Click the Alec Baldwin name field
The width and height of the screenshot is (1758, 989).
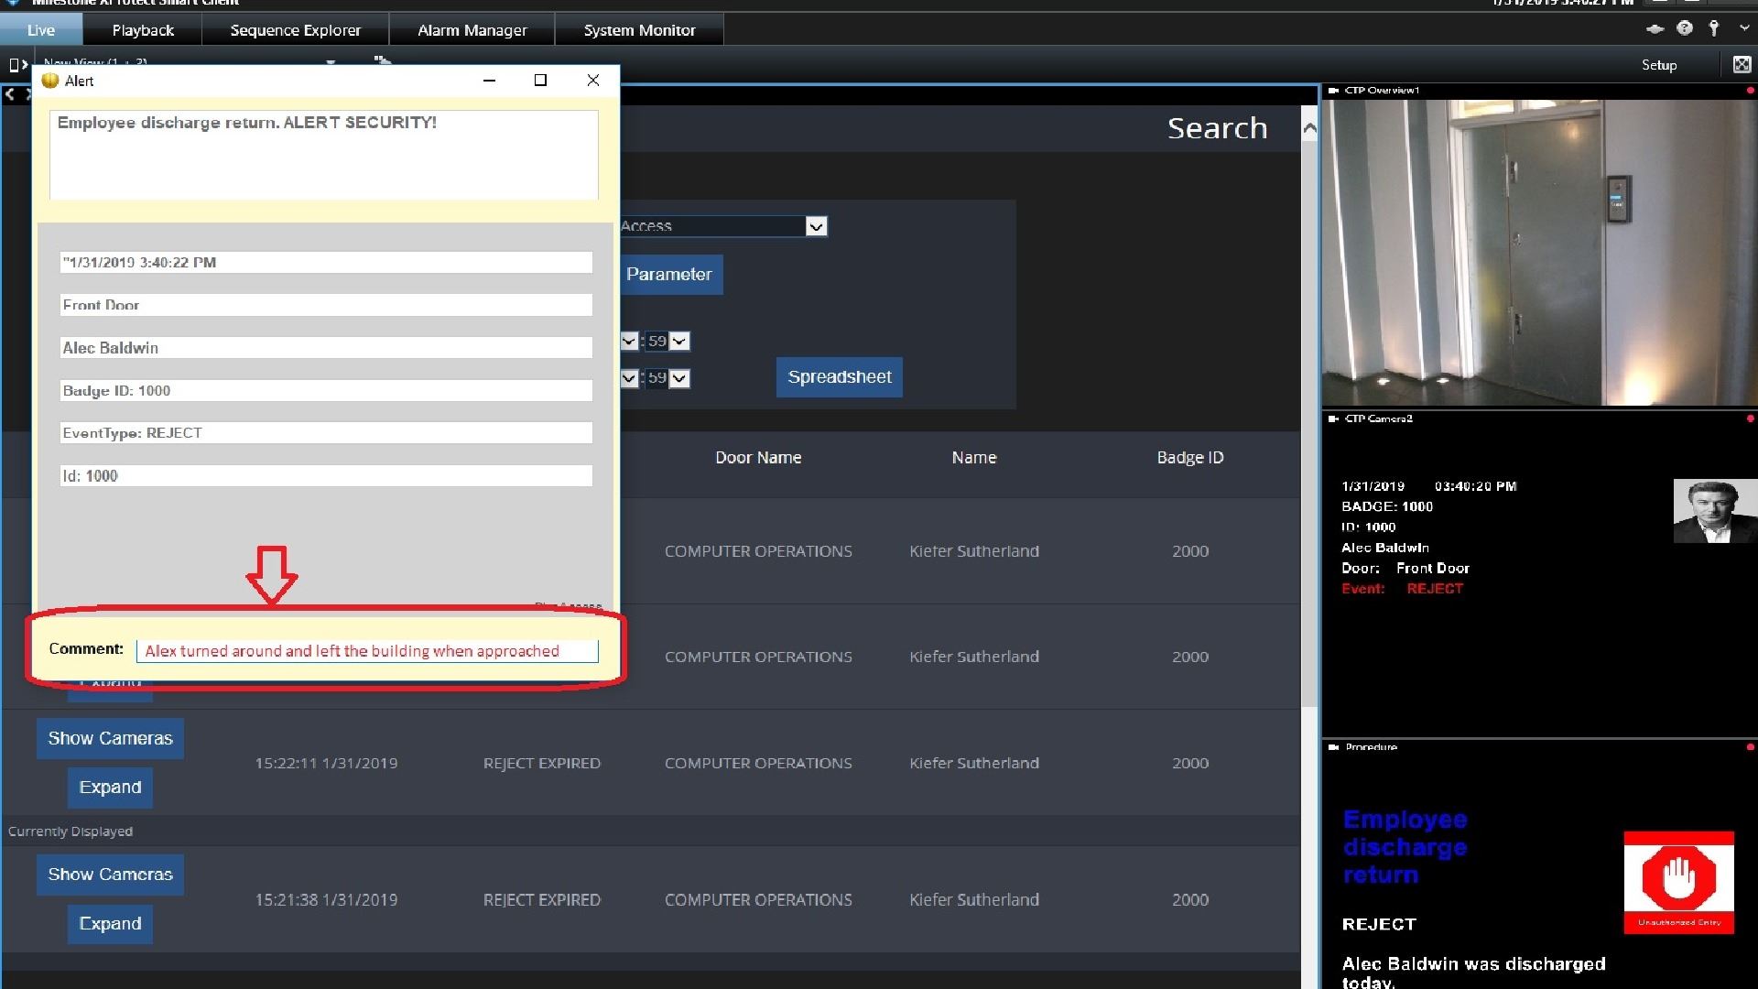click(x=326, y=348)
